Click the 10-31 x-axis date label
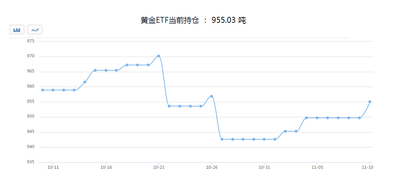The width and height of the screenshot is (393, 185). [264, 167]
